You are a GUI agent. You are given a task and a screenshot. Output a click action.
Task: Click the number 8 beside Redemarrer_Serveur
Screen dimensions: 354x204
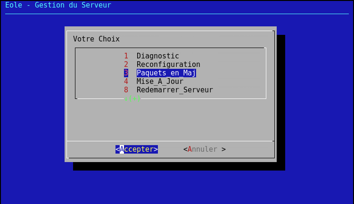126,90
